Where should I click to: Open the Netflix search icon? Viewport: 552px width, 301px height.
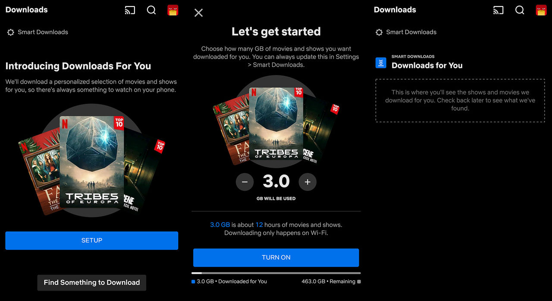point(151,10)
